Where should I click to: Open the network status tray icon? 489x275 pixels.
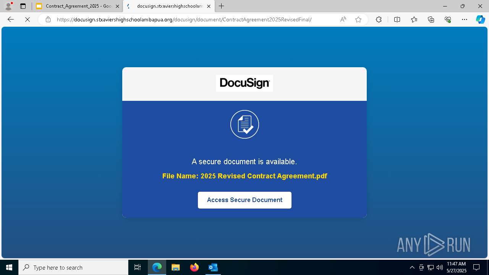click(431, 267)
